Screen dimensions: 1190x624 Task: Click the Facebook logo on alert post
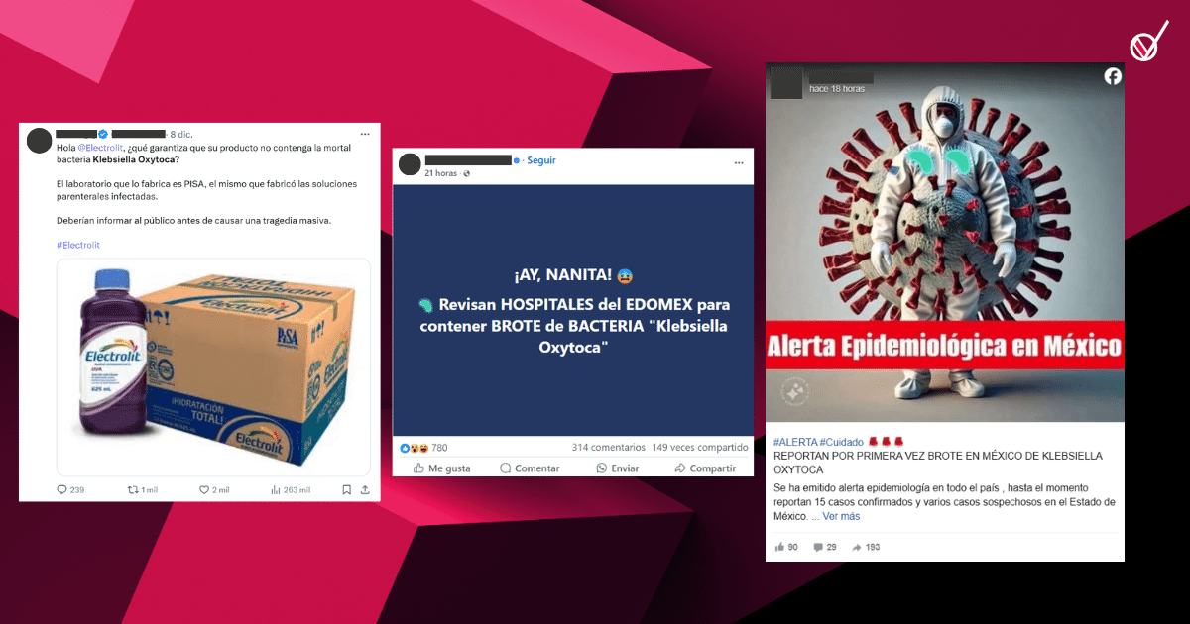pyautogui.click(x=1113, y=76)
